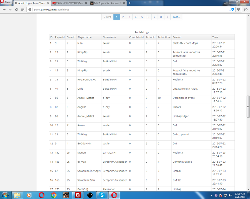Viewport: 250px width, 199px height.
Task: Select reason Limbaj vulgar
Action: (x=181, y=116)
